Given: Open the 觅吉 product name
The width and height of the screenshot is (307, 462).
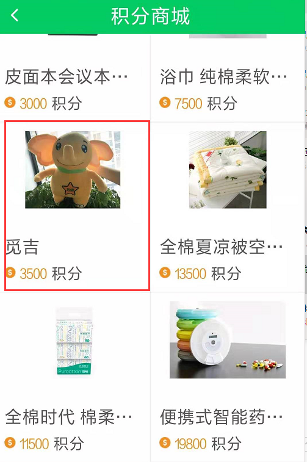Looking at the screenshot, I should point(23,247).
